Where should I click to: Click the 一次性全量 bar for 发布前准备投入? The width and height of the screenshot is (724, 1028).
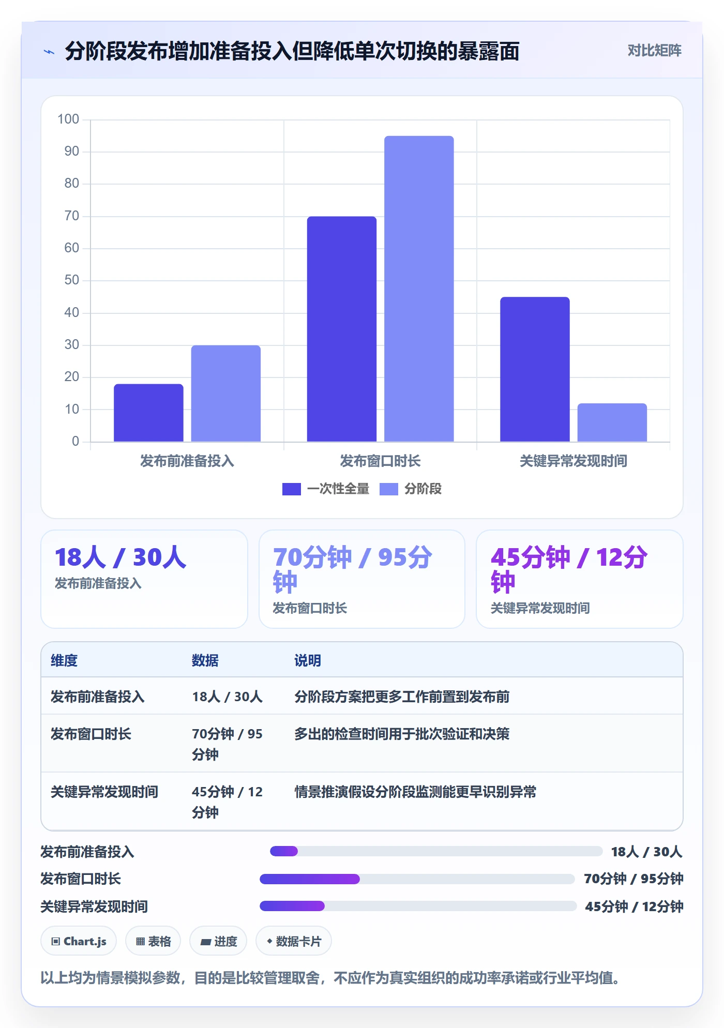pos(148,413)
